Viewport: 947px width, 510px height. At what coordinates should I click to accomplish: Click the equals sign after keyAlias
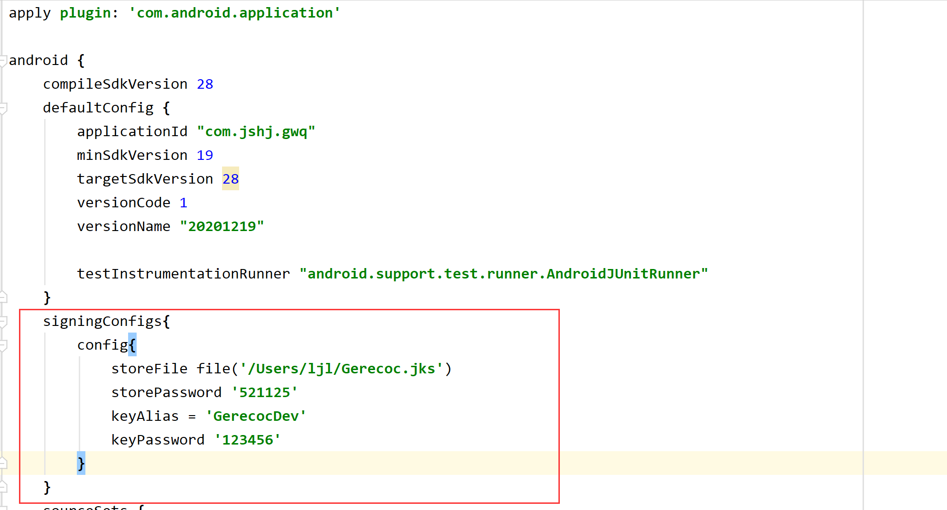[192, 417]
